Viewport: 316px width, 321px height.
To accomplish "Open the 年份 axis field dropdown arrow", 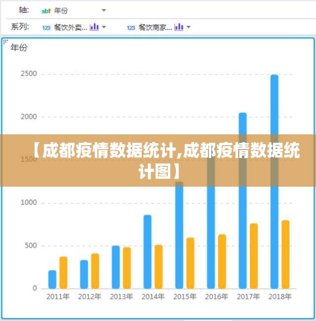I will pos(104,10).
